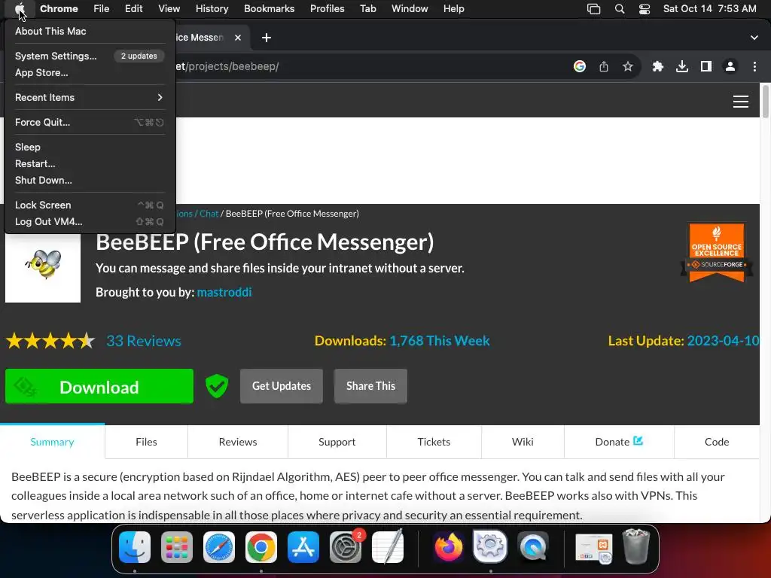The height and width of the screenshot is (578, 771).
Task: Open the Bookmarks menu in menu bar
Action: 270,9
